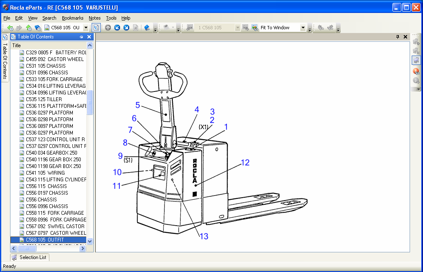Open the Bookmarks menu
This screenshot has width=423, height=272.
click(x=72, y=18)
